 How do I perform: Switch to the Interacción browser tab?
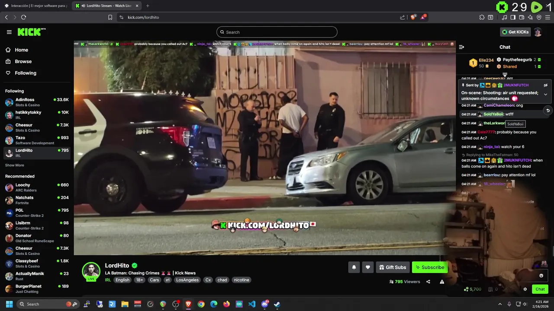point(35,6)
